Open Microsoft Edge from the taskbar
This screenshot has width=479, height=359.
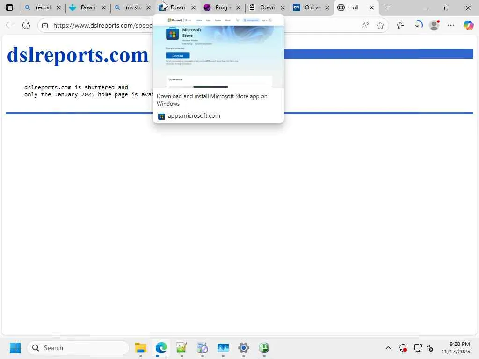click(x=161, y=348)
